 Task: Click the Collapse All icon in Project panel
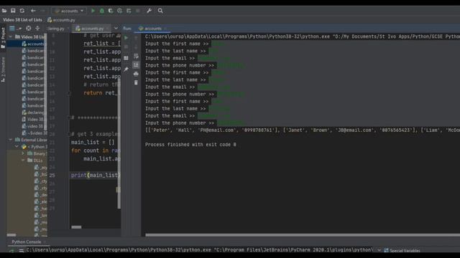coord(37,29)
